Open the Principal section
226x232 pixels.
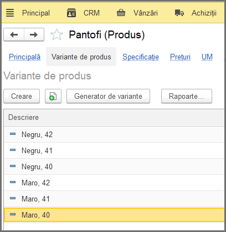[36, 13]
